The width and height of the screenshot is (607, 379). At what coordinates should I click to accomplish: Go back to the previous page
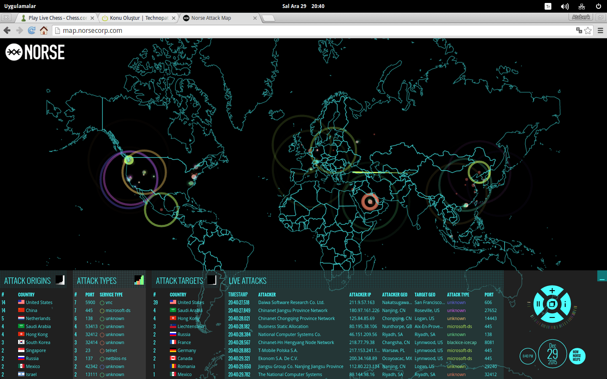(7, 30)
